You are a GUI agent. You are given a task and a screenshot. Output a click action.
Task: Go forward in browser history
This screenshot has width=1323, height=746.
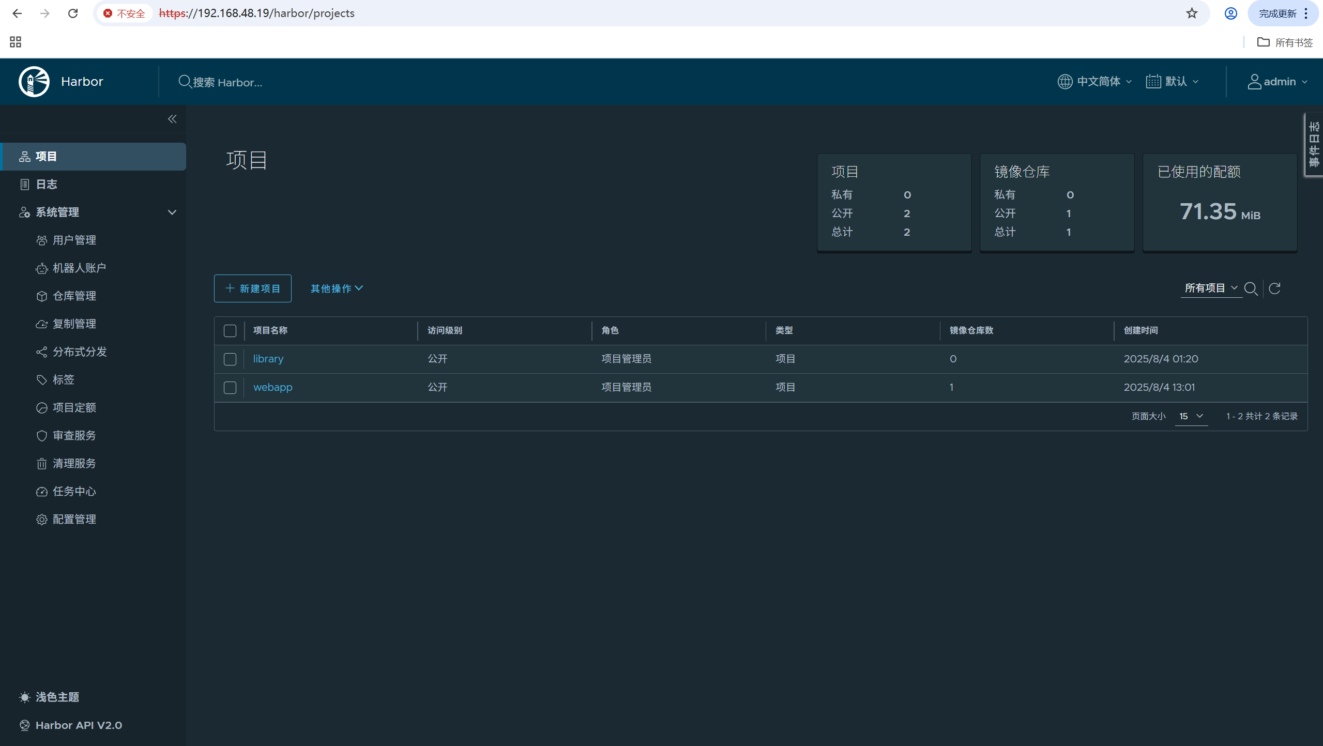point(45,13)
